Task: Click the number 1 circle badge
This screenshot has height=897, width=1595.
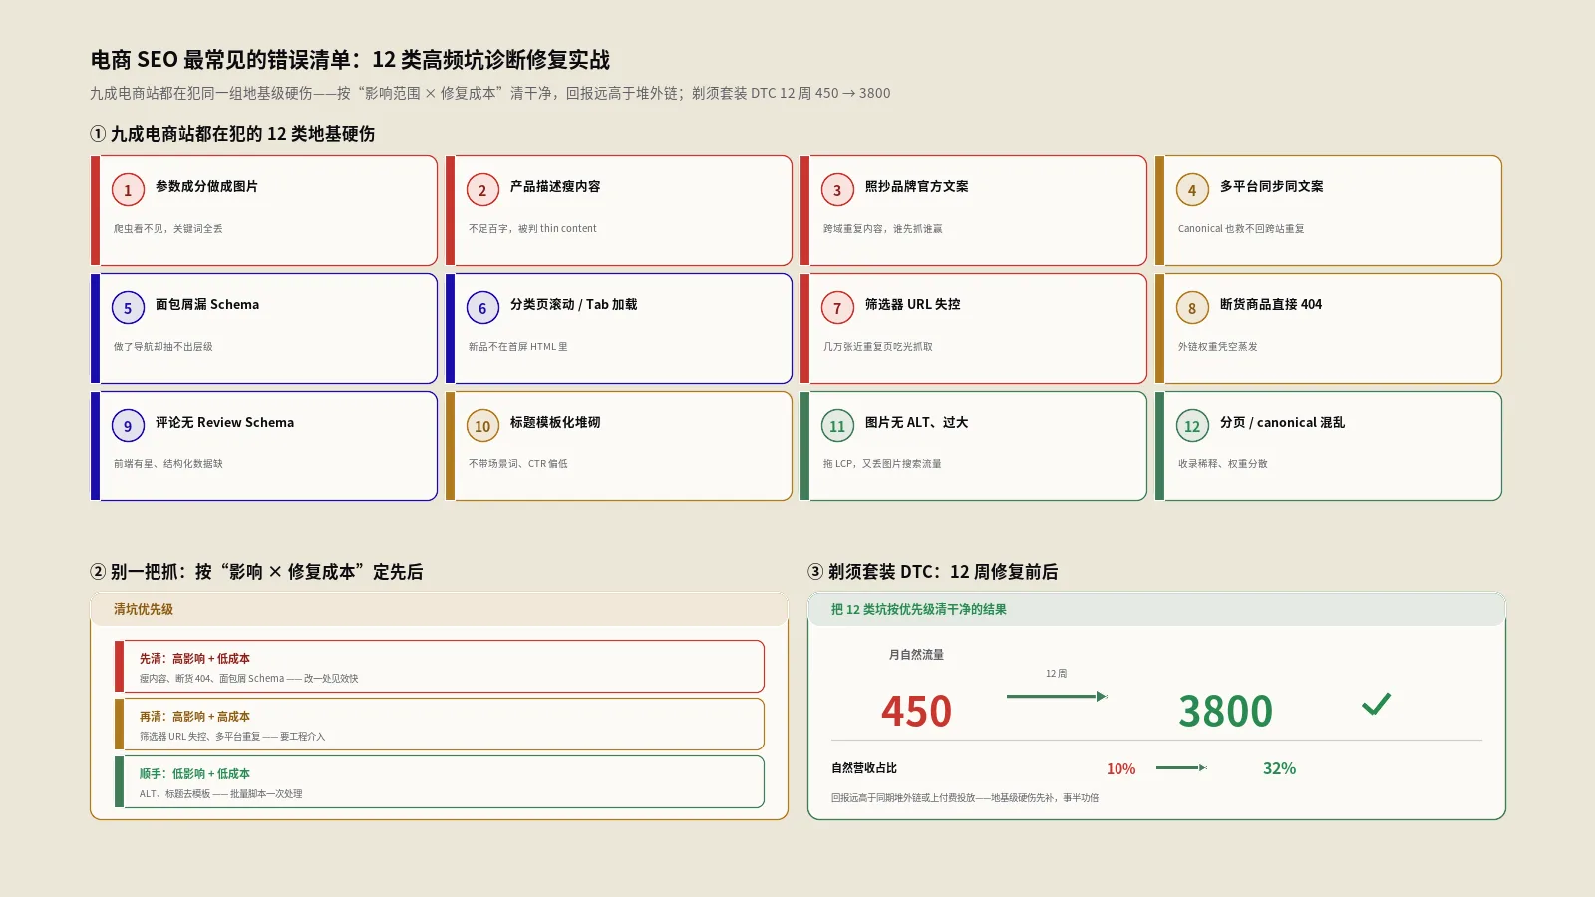Action: tap(128, 190)
